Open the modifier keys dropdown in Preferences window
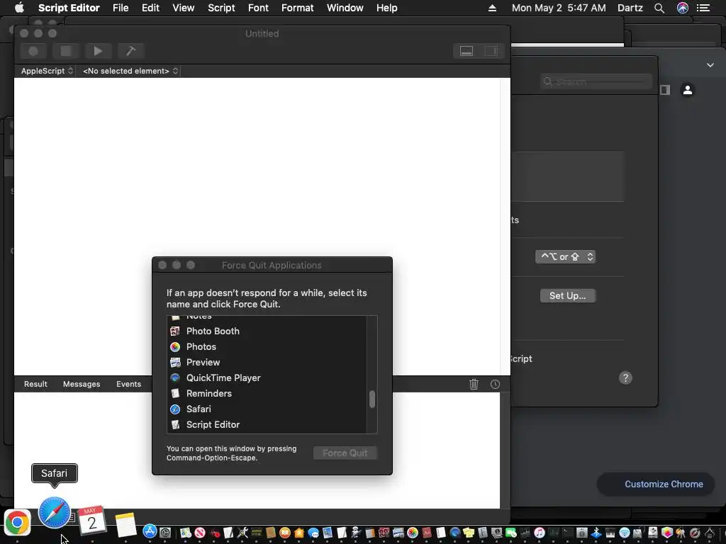This screenshot has width=726, height=544. [565, 256]
